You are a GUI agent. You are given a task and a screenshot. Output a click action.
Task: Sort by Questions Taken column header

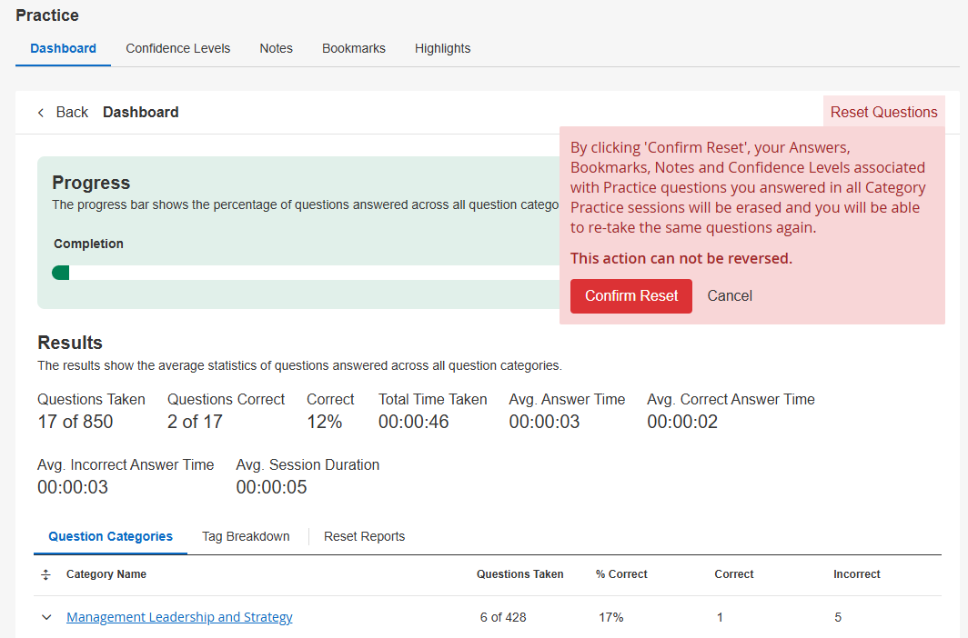pos(519,574)
